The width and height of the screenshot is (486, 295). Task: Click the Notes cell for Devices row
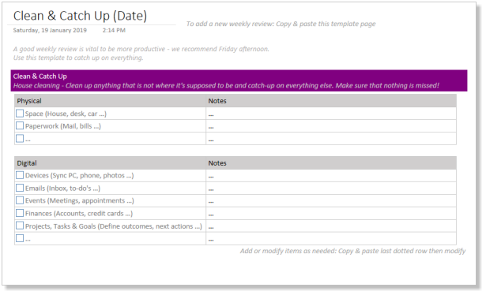click(331, 176)
